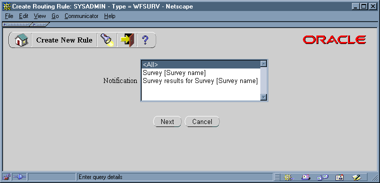Open Newsgroups icon in component bar
380x183 pixels.
pyautogui.click(x=322, y=177)
